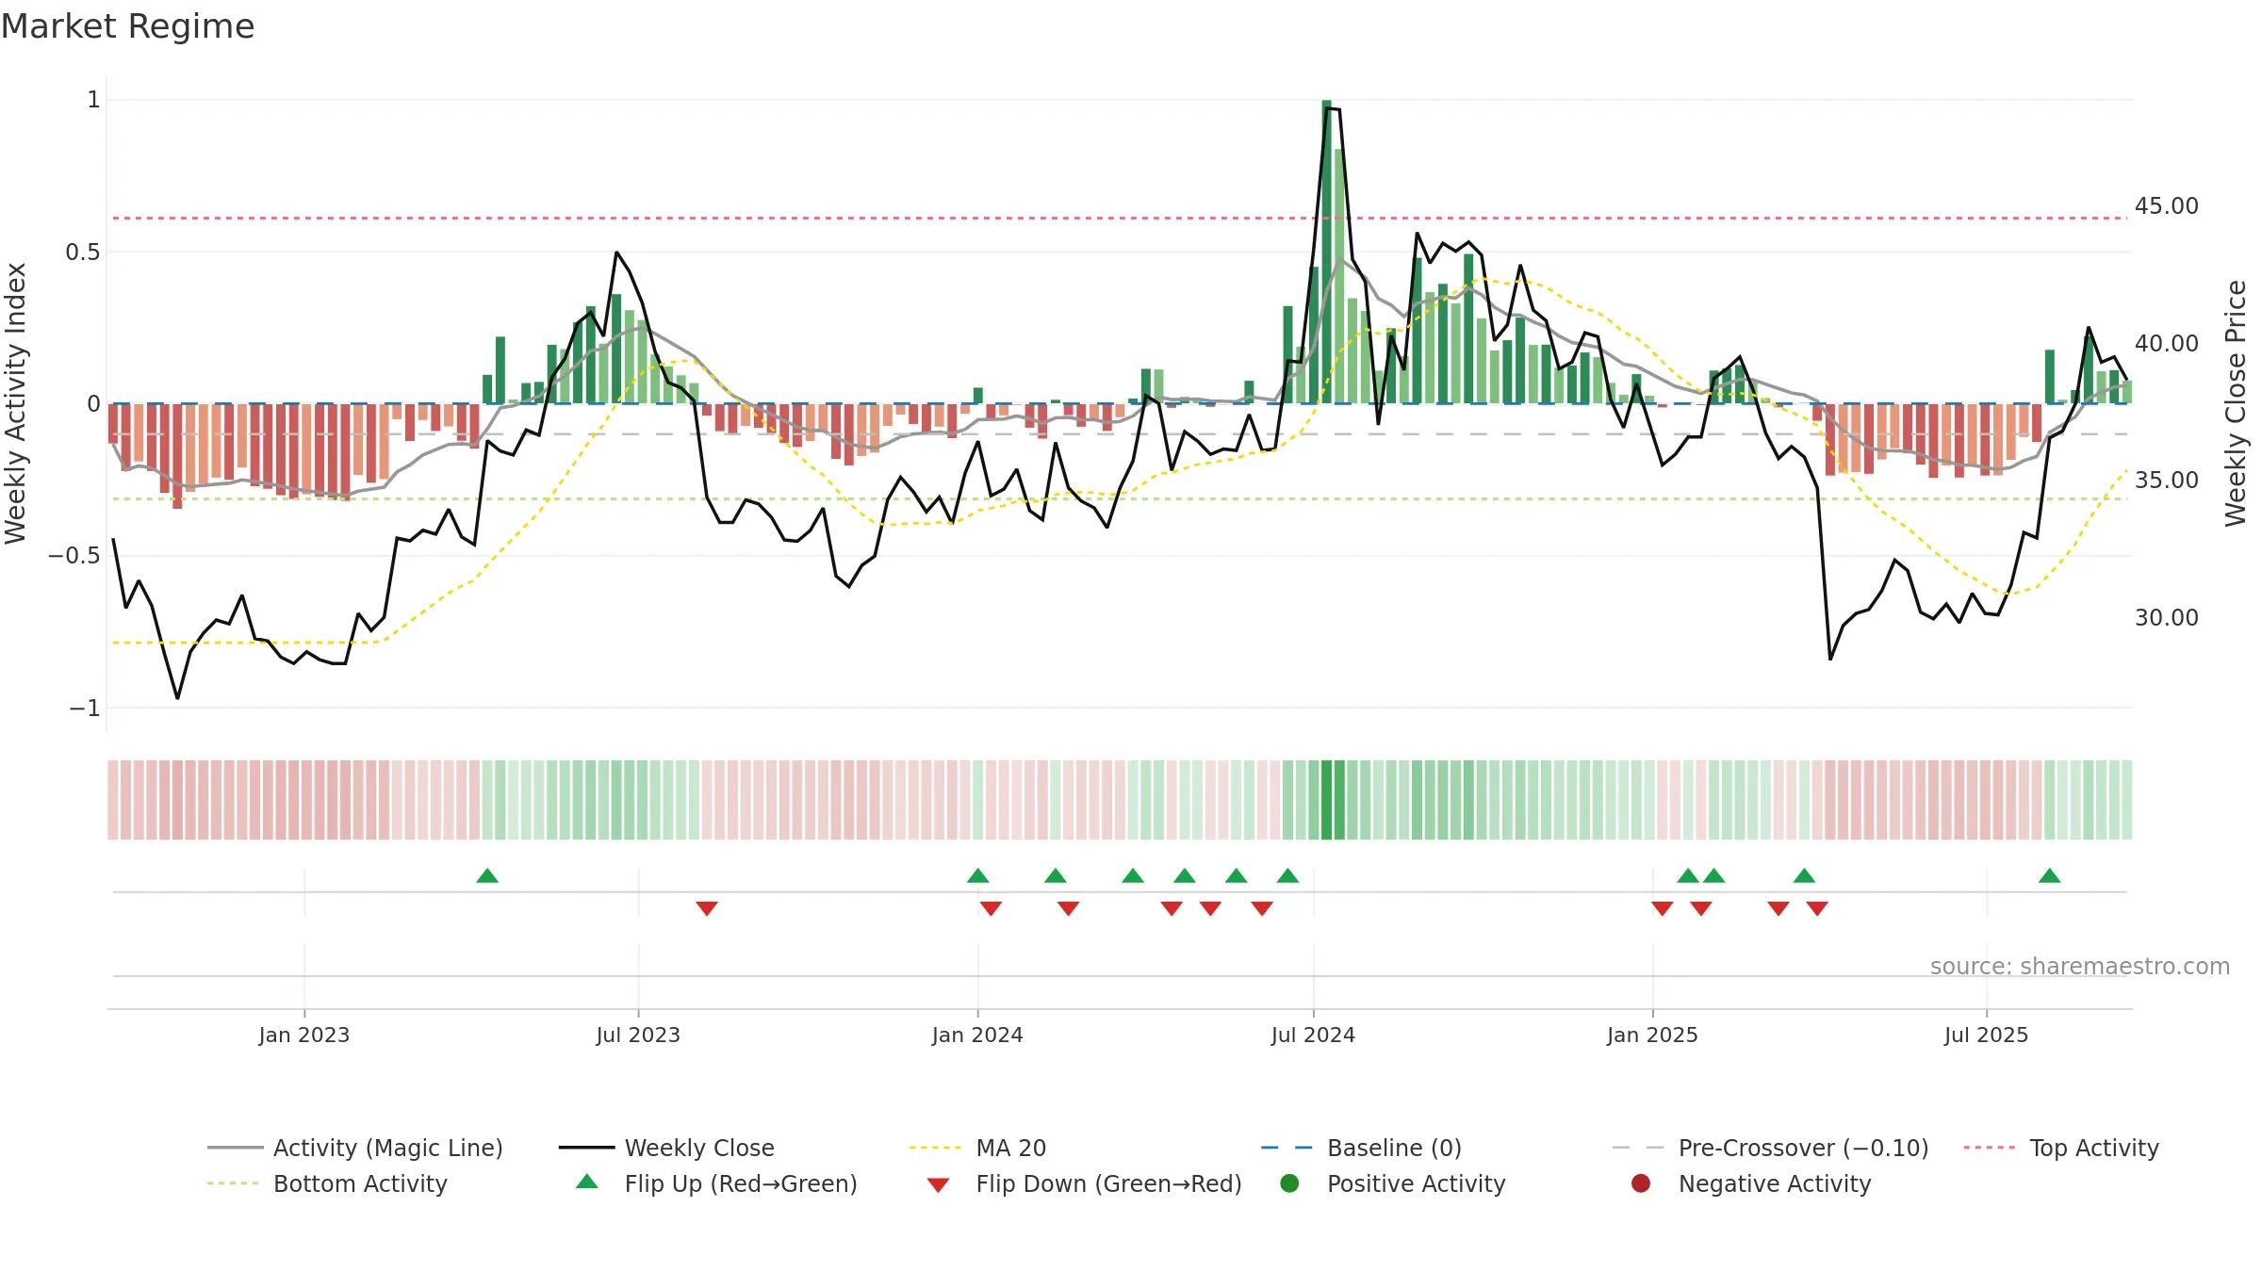2262x1272 pixels.
Task: Click the Weekly Activity Index axis title
Action: point(16,403)
